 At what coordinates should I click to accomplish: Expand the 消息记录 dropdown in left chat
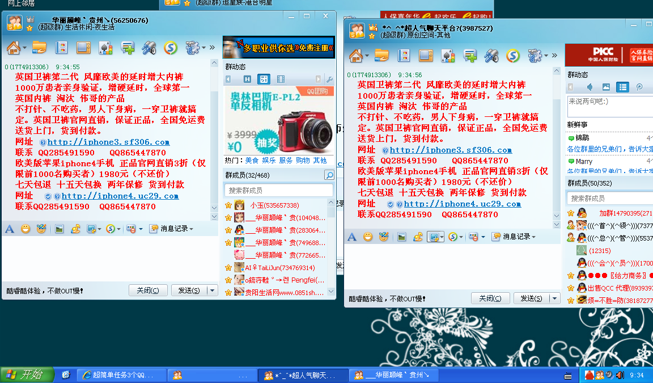192,229
